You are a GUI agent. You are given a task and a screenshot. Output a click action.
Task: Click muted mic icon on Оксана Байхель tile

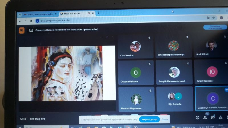click(149, 64)
